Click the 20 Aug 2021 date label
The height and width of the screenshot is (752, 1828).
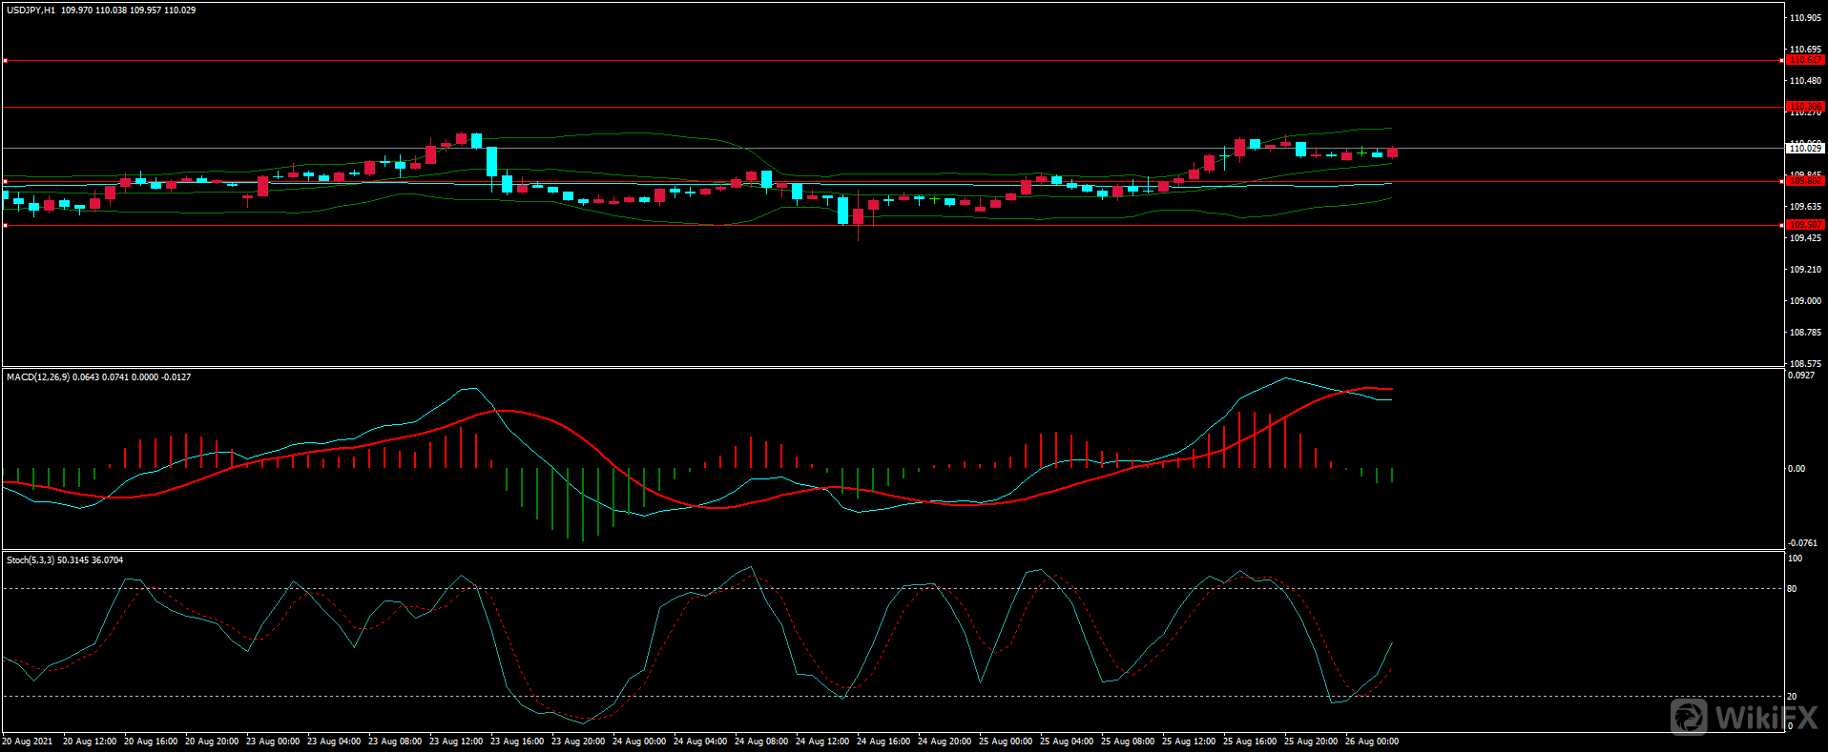(28, 742)
